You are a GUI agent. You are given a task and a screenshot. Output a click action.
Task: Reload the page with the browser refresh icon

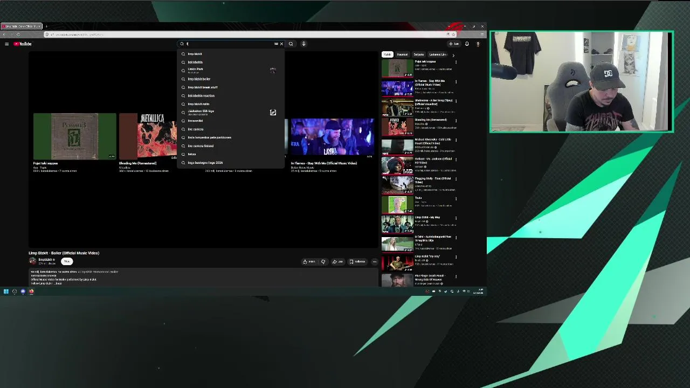tap(18, 34)
